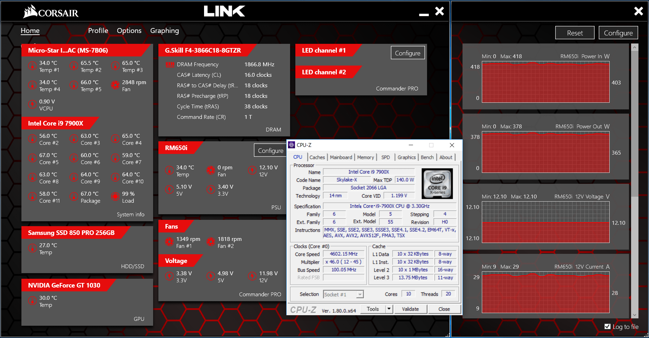Click the motherboard 2848 rpm fan icon

coord(115,85)
